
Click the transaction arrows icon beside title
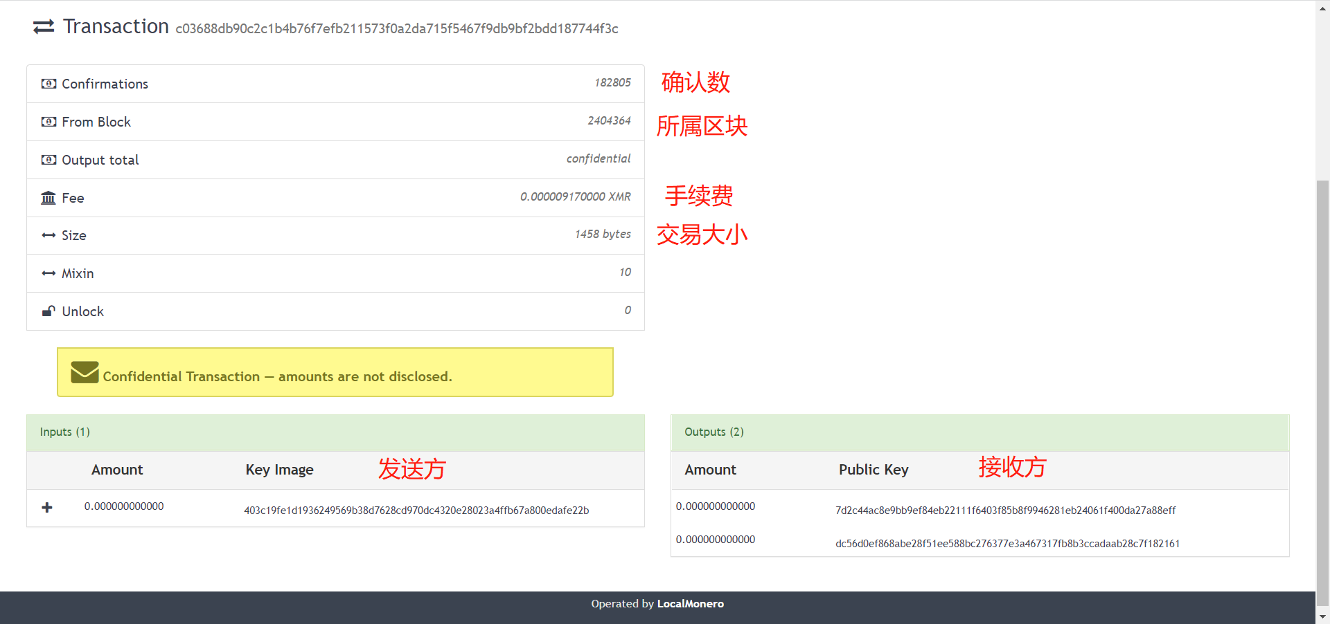[44, 27]
